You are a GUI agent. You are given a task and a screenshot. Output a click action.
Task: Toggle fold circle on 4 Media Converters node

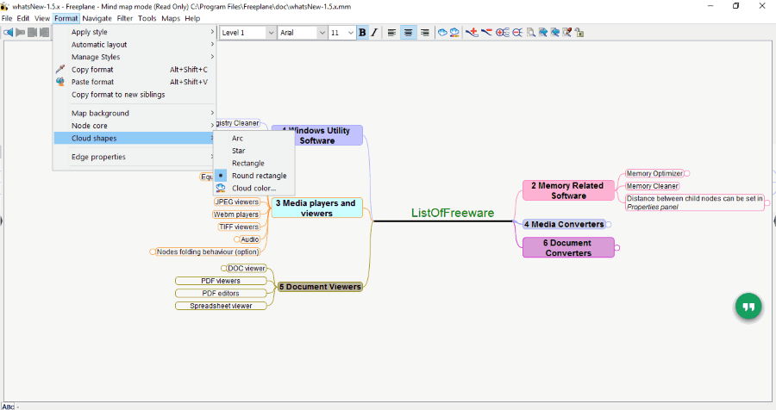[609, 225]
